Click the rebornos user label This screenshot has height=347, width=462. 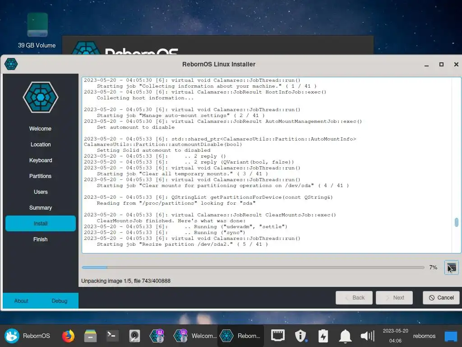[x=424, y=336]
